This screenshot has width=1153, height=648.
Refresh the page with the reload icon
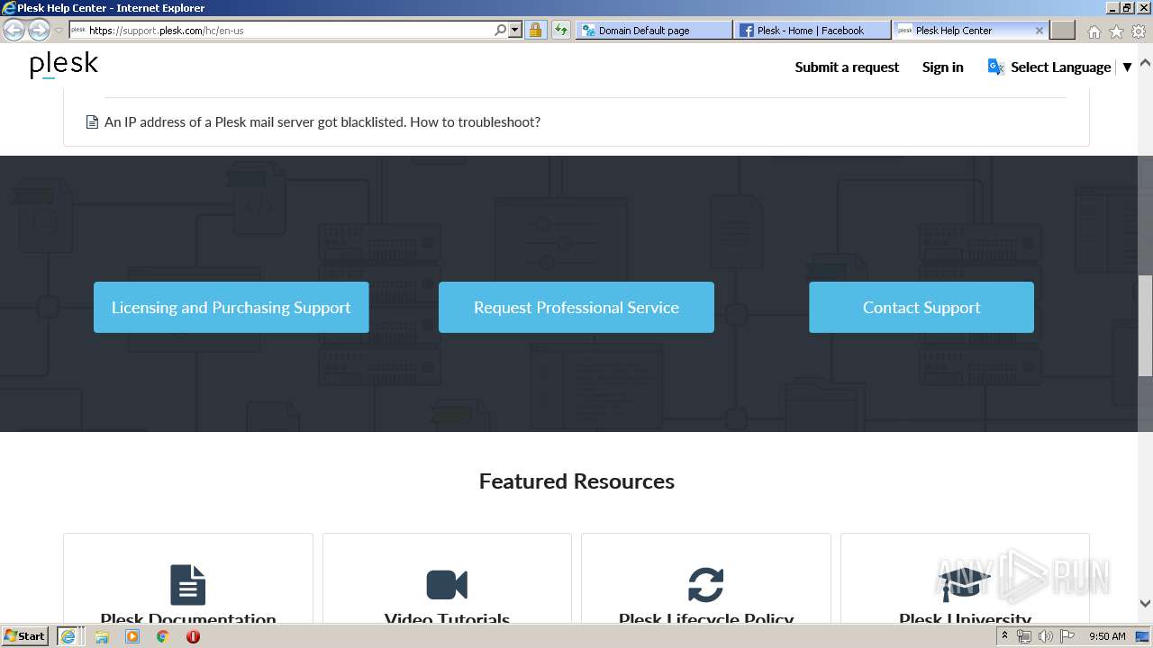pos(560,30)
